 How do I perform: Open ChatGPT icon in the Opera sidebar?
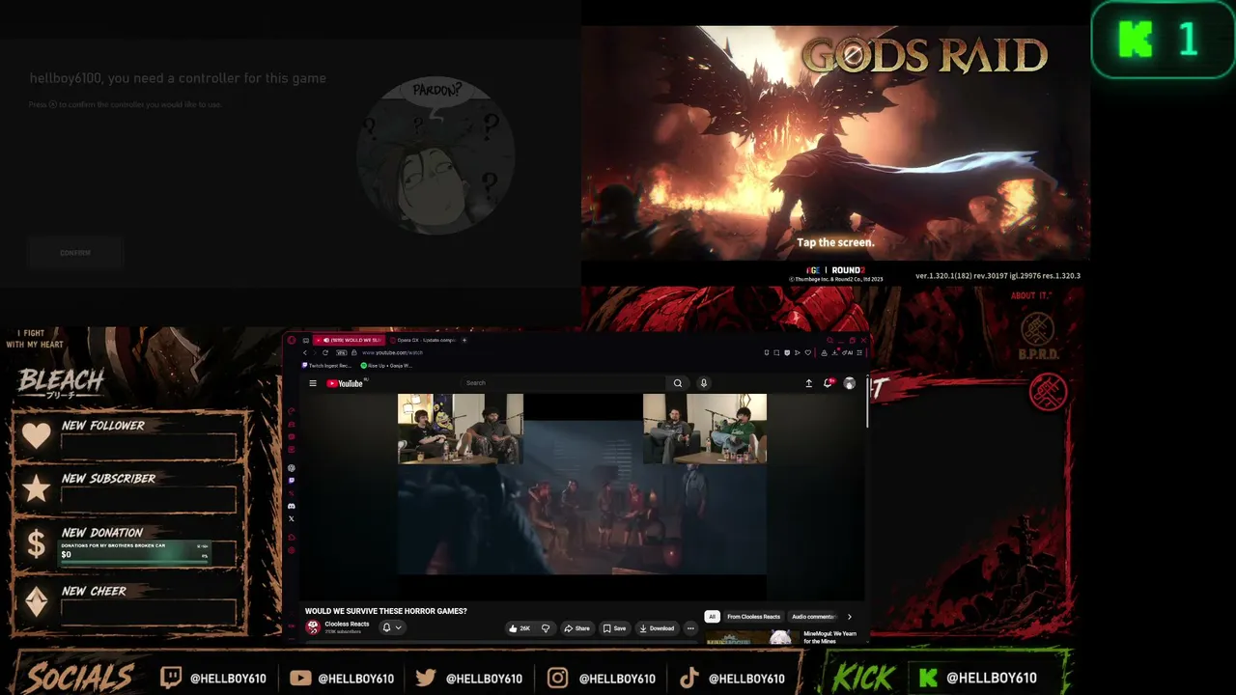[292, 468]
